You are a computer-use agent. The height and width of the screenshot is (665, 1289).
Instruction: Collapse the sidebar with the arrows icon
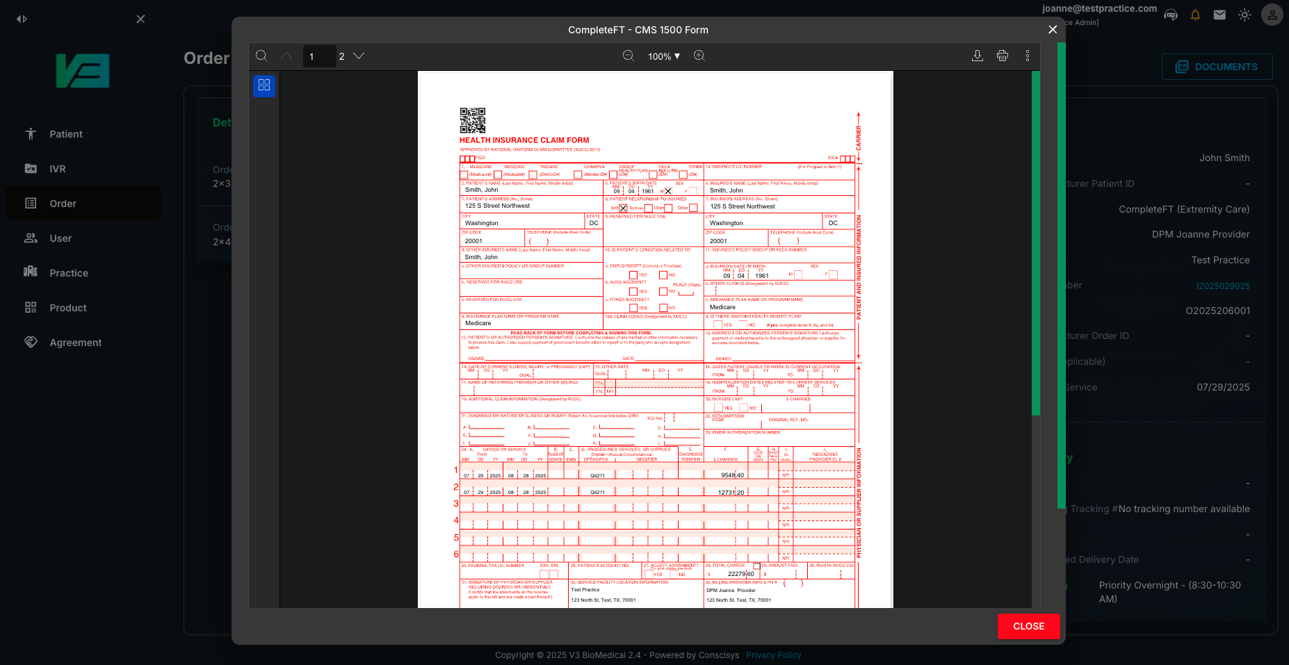[x=22, y=19]
